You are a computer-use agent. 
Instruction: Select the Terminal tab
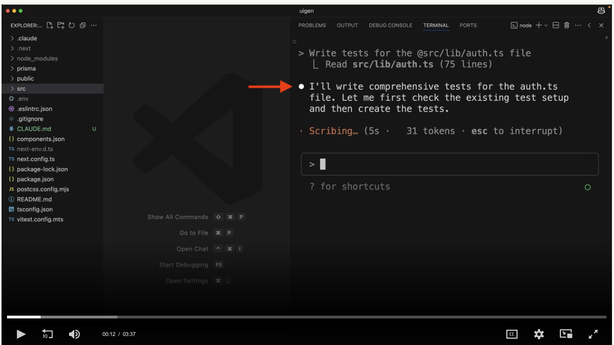tap(436, 25)
